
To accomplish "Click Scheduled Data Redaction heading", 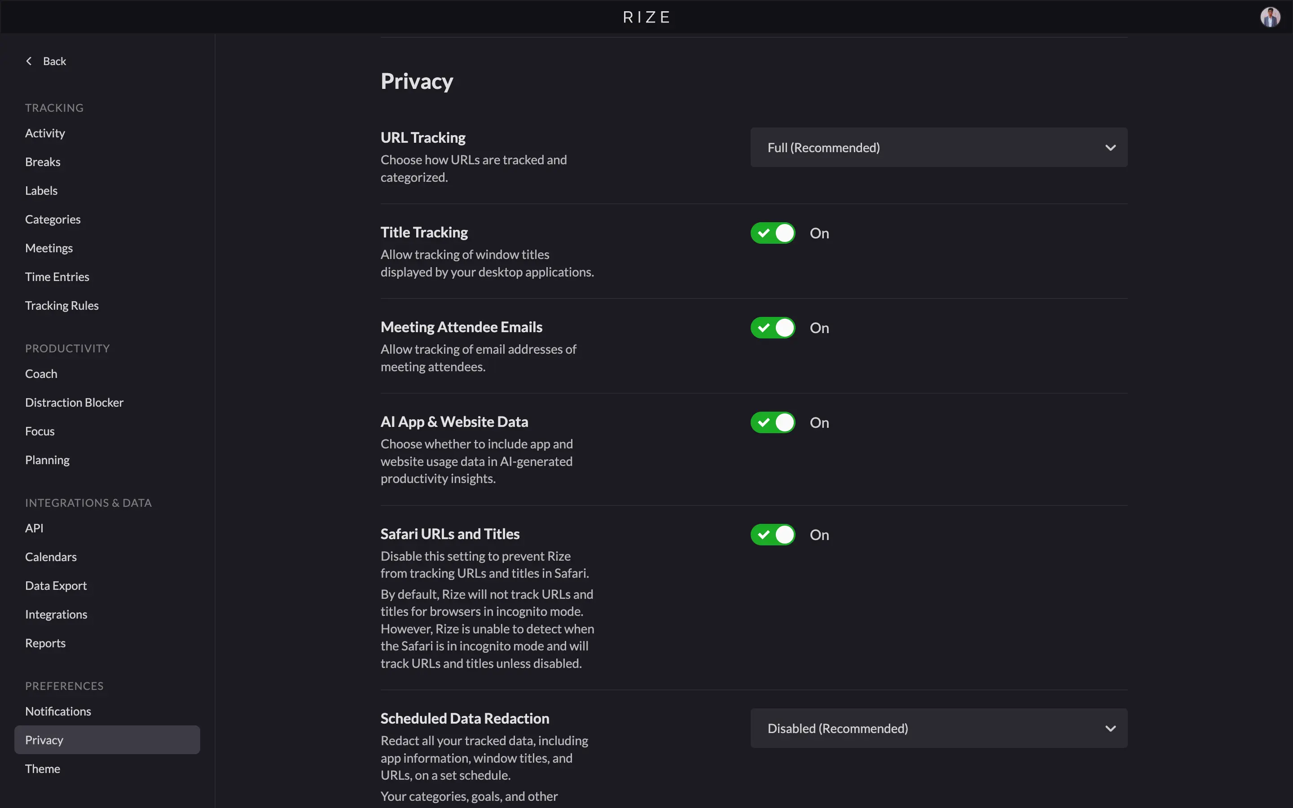I will click(x=465, y=718).
